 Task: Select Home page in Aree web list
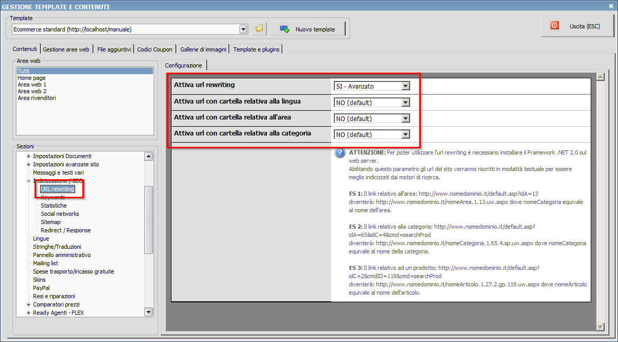[x=31, y=78]
